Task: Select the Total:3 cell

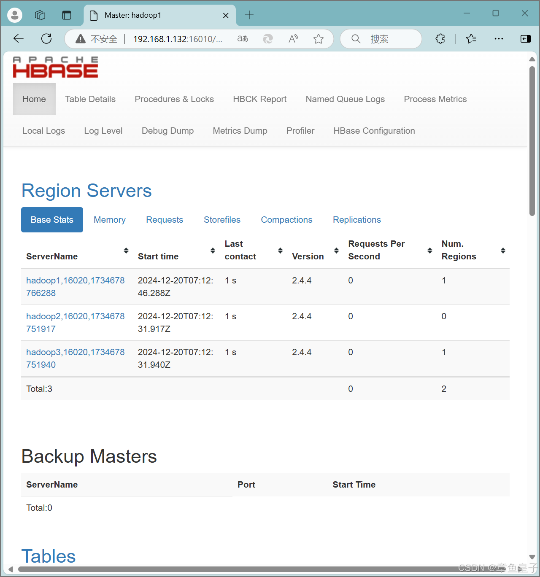Action: tap(39, 389)
